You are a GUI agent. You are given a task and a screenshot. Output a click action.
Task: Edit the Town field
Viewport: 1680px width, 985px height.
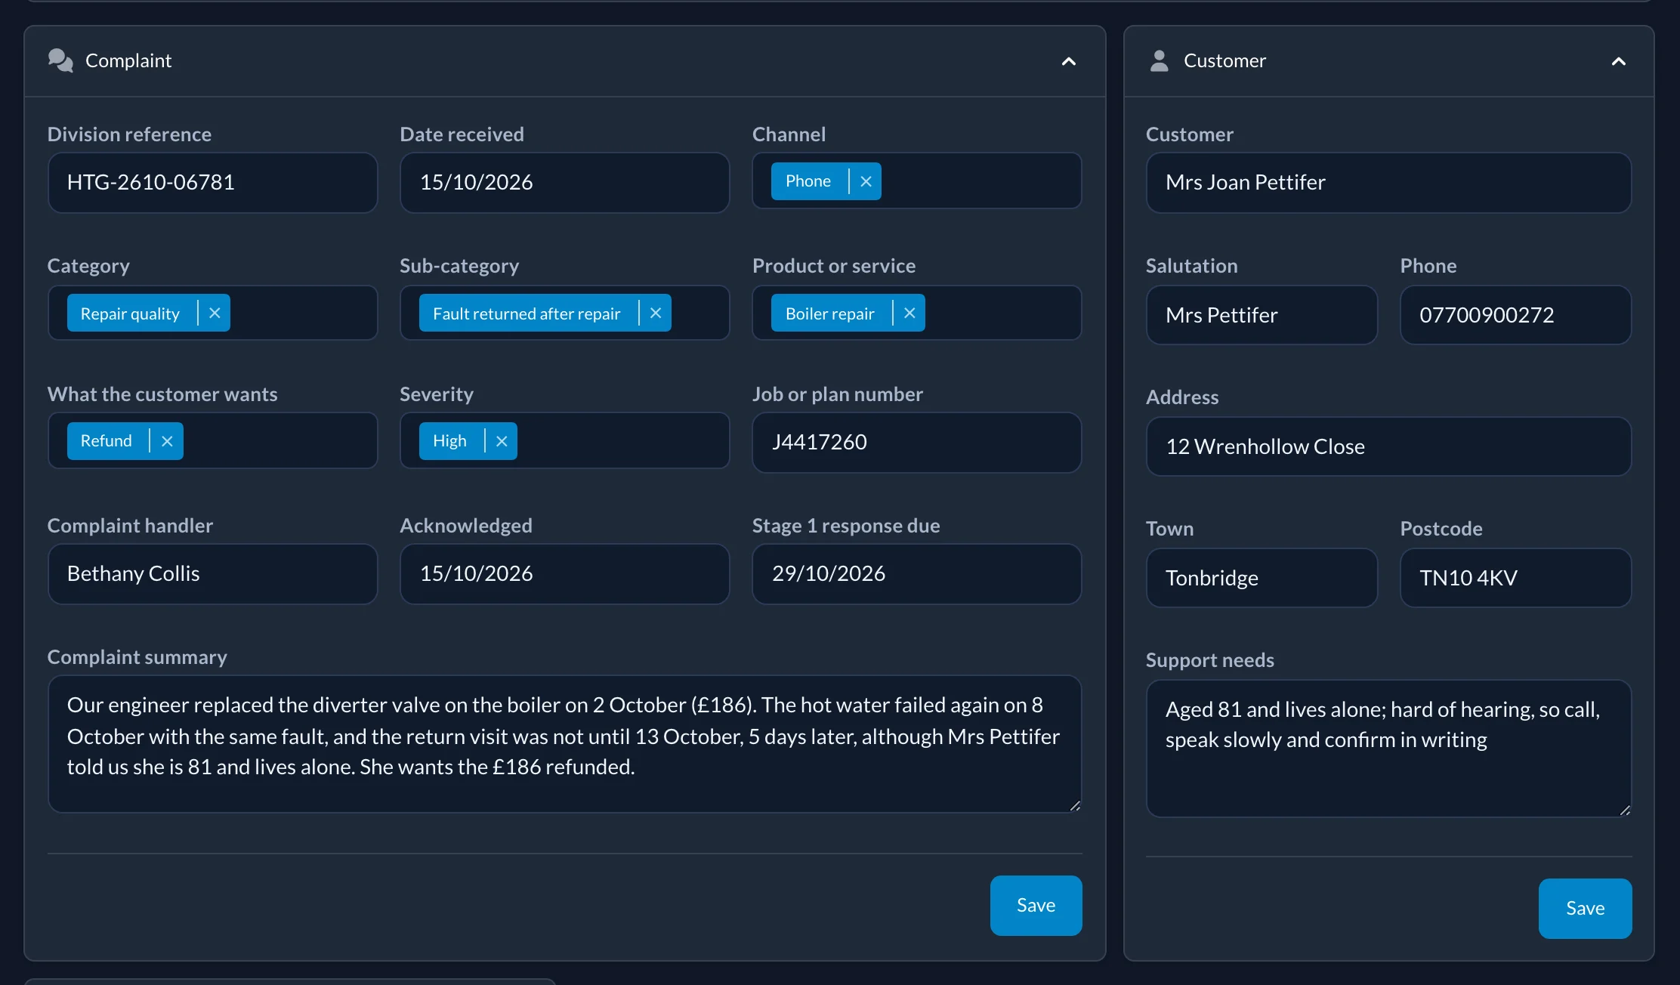[1262, 578]
